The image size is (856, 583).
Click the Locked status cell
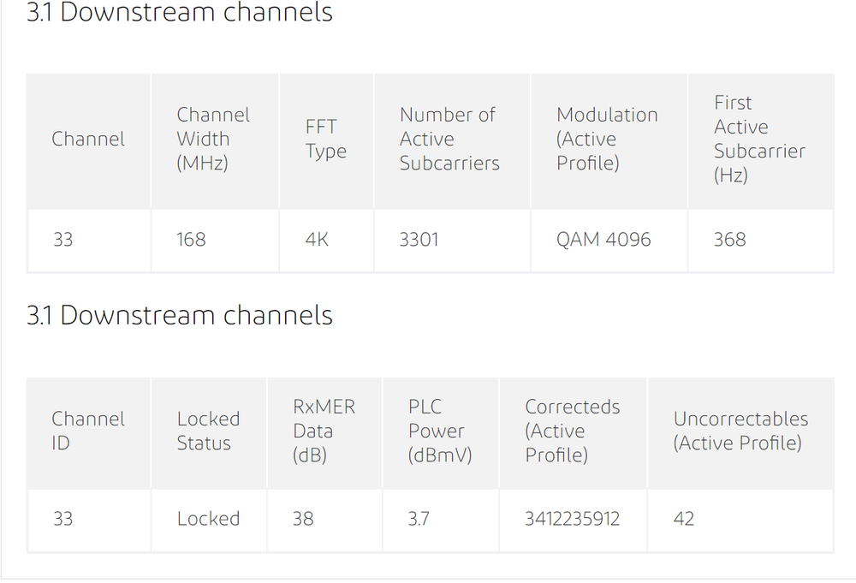pyautogui.click(x=208, y=519)
